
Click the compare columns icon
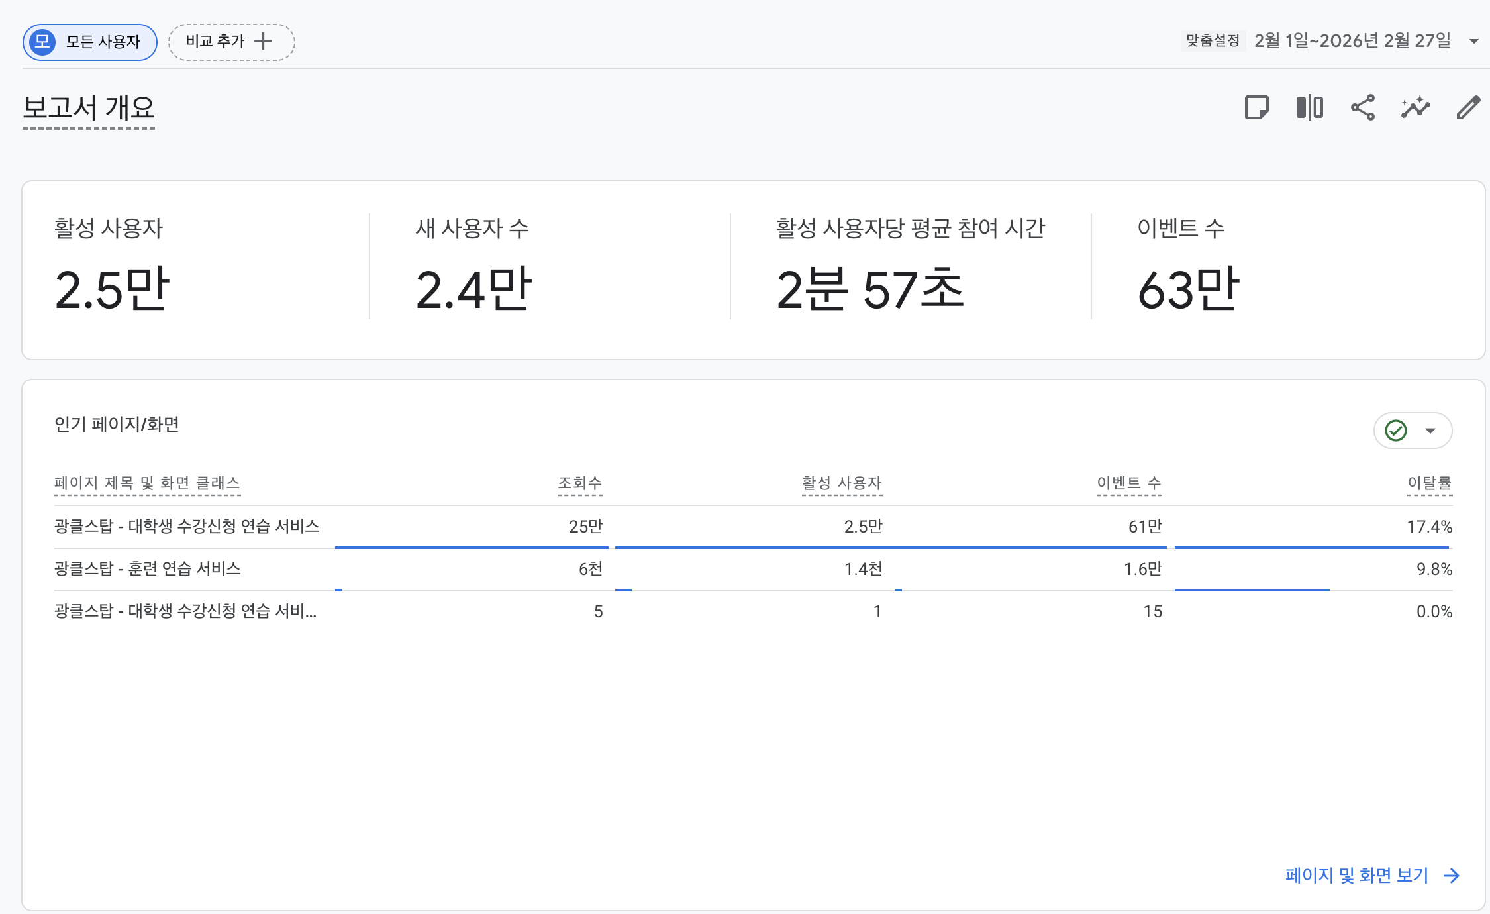point(1309,107)
